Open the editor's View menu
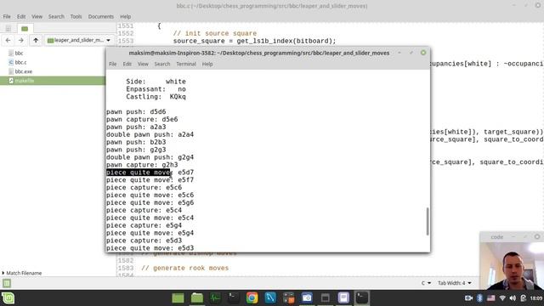 tap(37, 17)
